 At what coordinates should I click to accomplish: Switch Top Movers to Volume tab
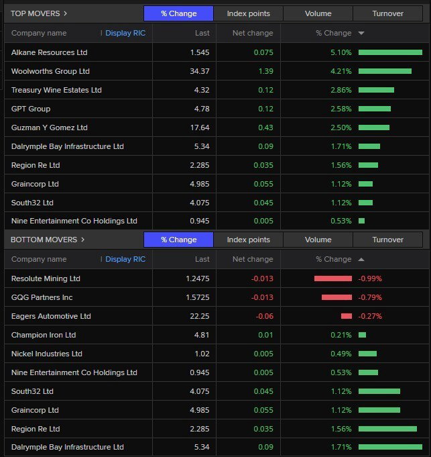click(318, 13)
